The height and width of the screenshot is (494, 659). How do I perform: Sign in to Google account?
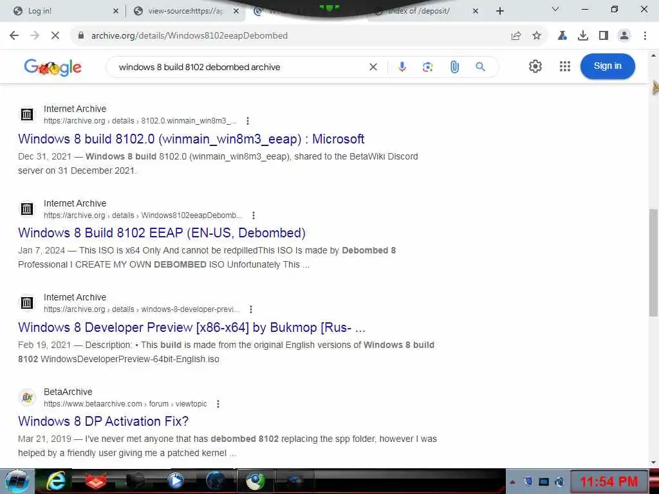608,66
